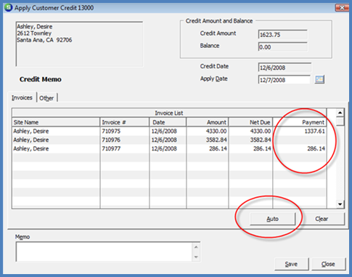The image size is (352, 277).
Task: Switch to the Other tab
Action: pos(46,98)
